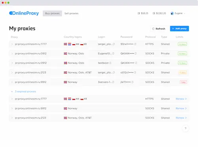Viewport: 198px width, 147px height.
Task: Copy the 3servers-1 login
Action: pos(113,82)
